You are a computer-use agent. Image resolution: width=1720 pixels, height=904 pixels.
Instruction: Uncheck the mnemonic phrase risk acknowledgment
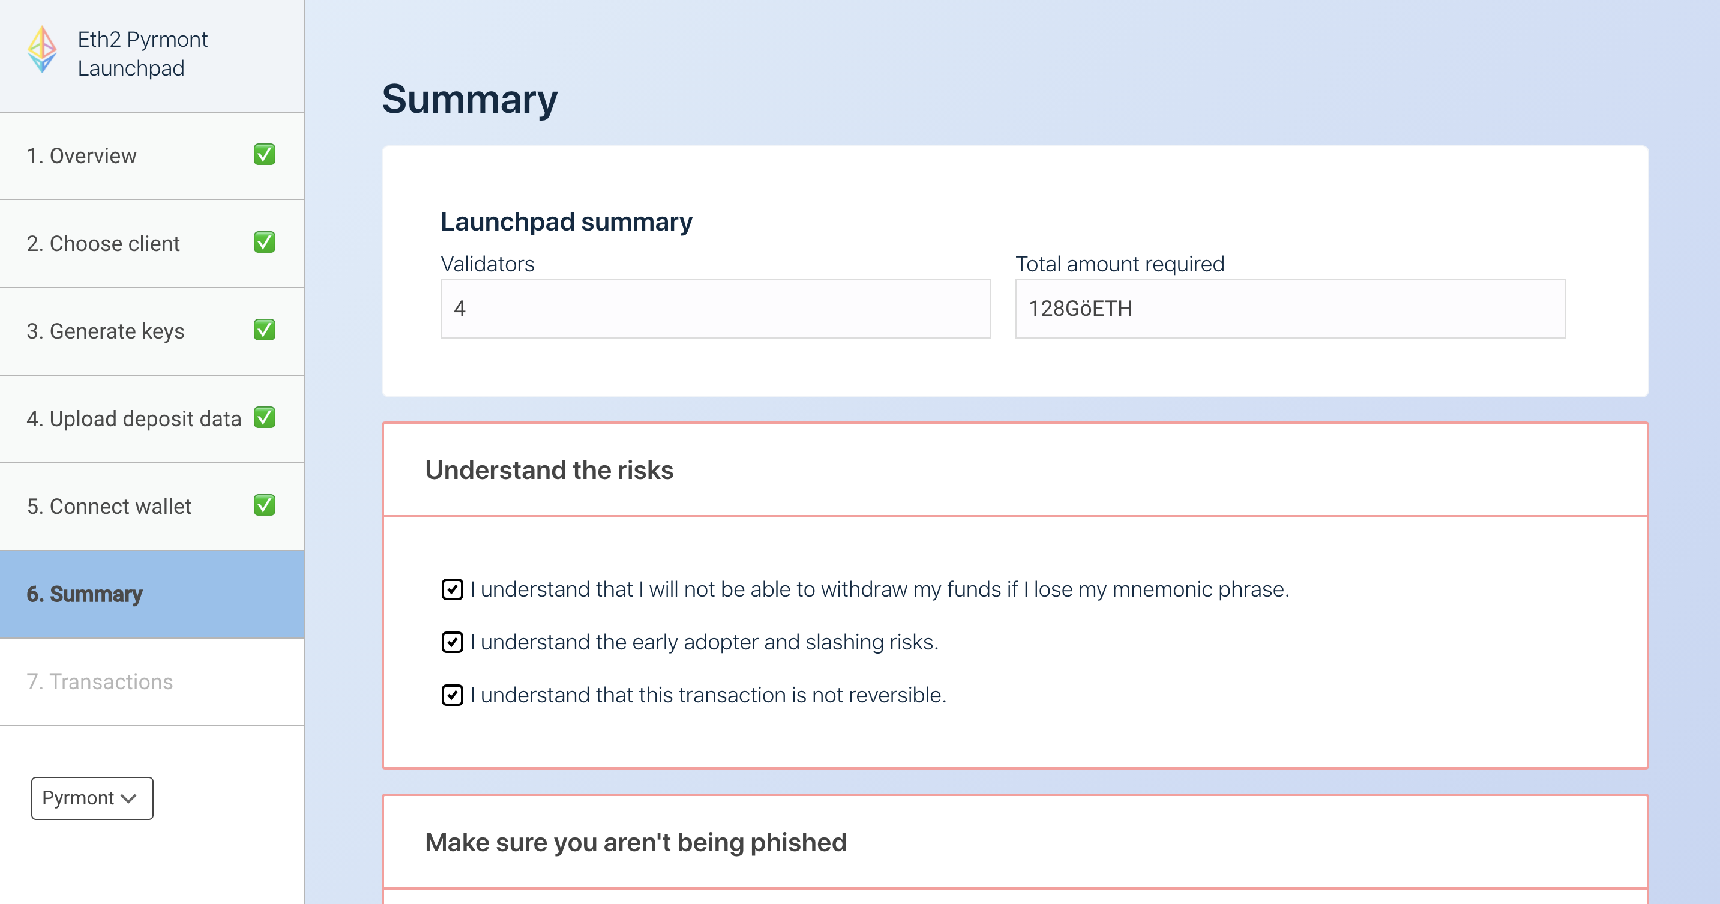pos(452,589)
